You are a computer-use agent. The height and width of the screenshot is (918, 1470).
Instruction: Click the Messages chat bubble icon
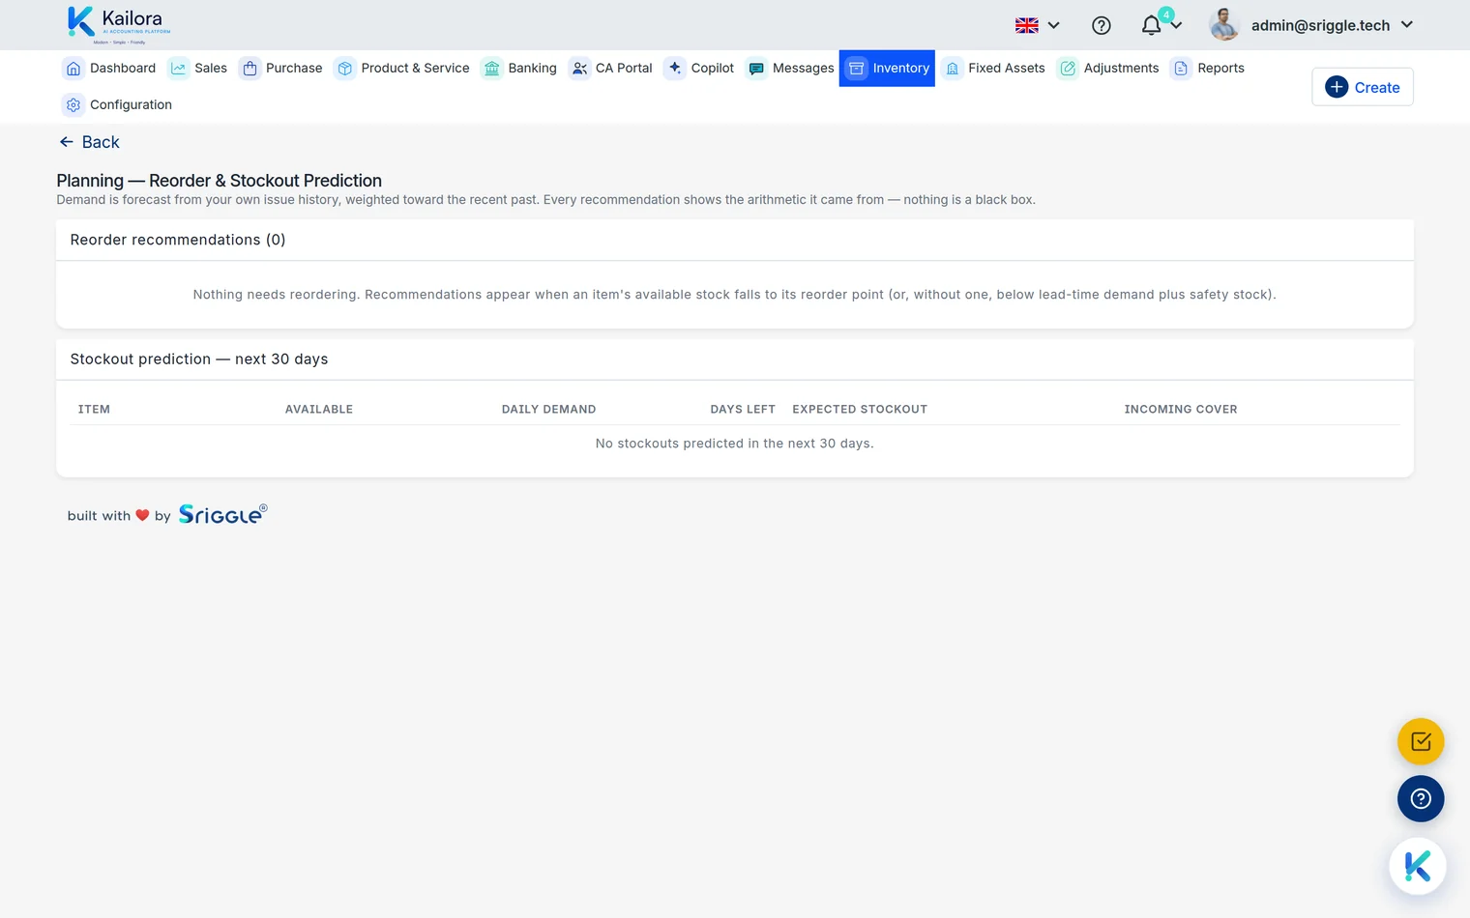(x=756, y=69)
